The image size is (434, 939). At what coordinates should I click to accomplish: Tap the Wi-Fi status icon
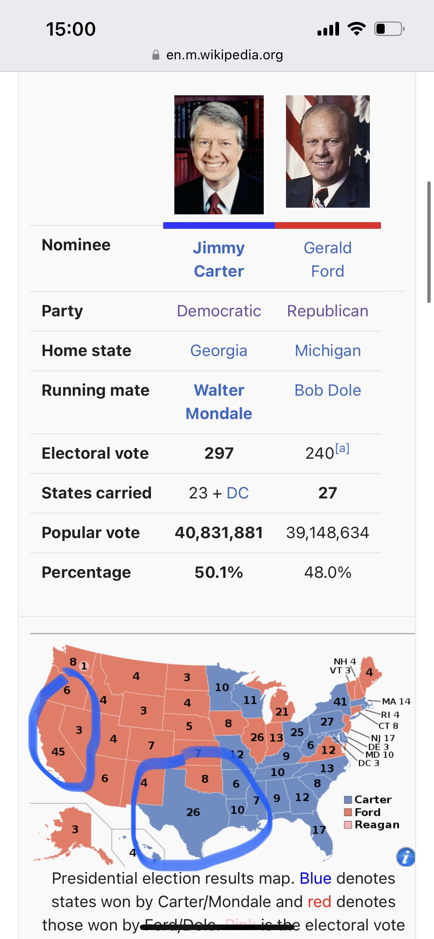[x=356, y=29]
